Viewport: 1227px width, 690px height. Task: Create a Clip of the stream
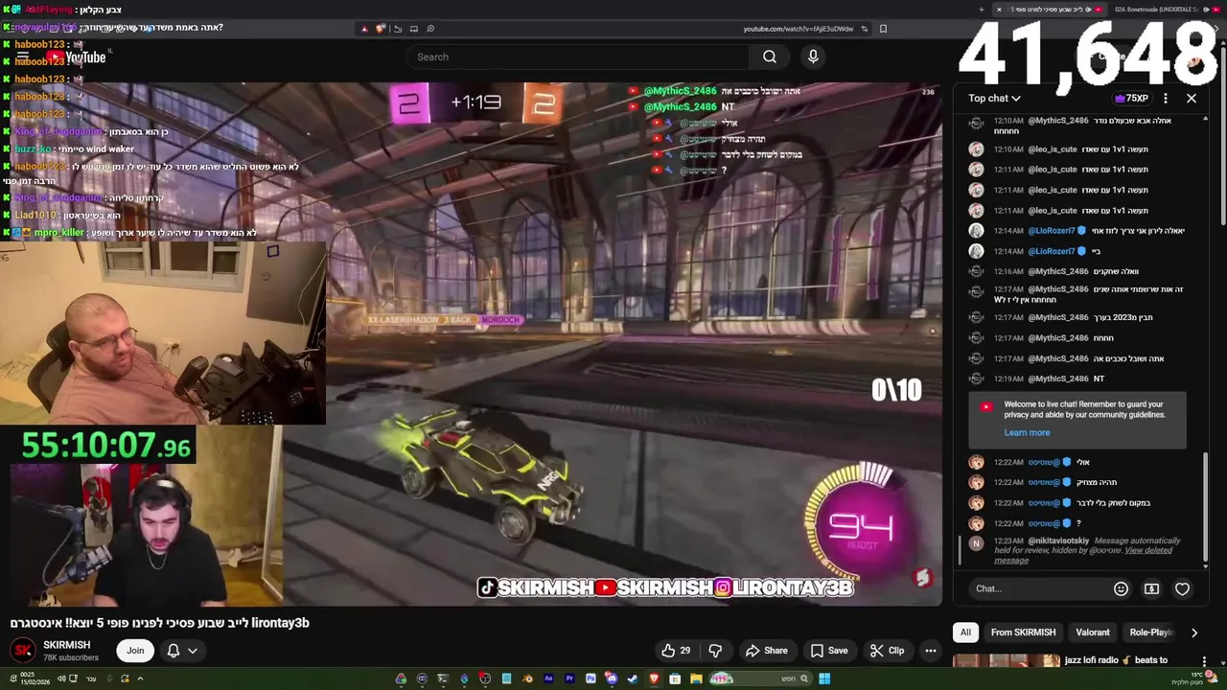[887, 651]
